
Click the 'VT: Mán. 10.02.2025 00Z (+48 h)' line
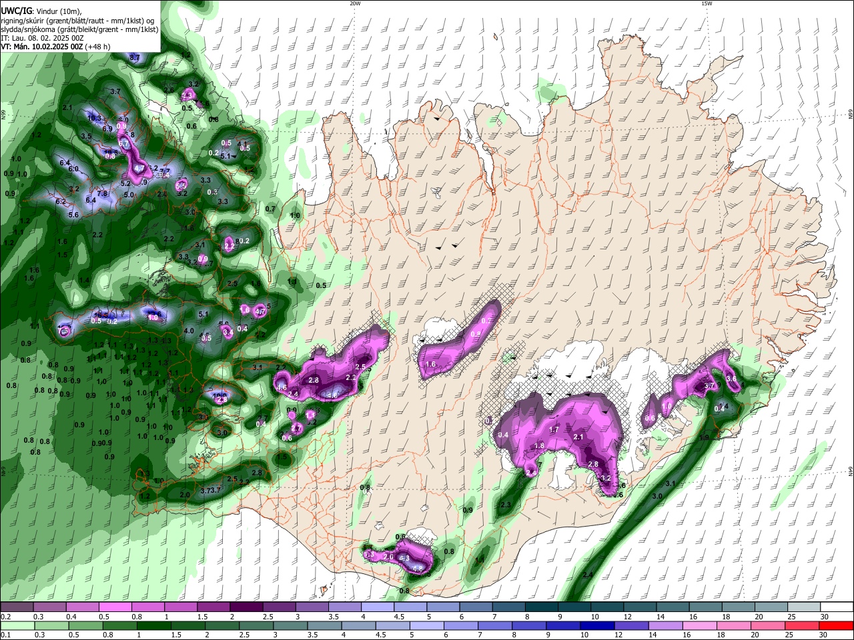(x=55, y=47)
